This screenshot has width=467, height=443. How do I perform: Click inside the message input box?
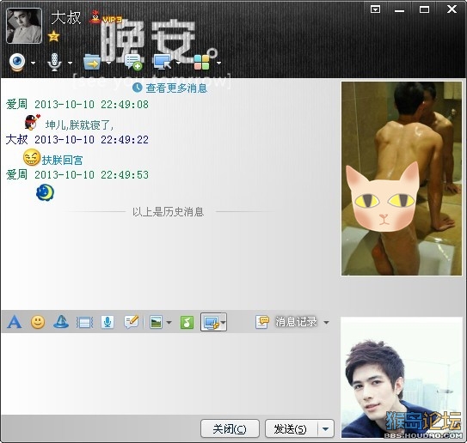[169, 373]
